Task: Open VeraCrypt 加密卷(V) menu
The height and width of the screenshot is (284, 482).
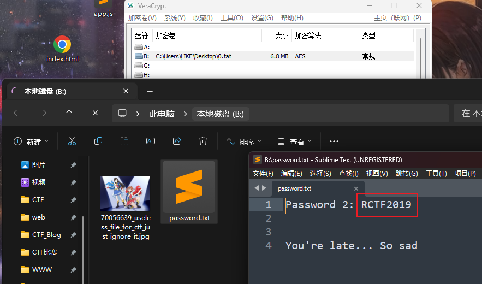Action: [x=142, y=18]
